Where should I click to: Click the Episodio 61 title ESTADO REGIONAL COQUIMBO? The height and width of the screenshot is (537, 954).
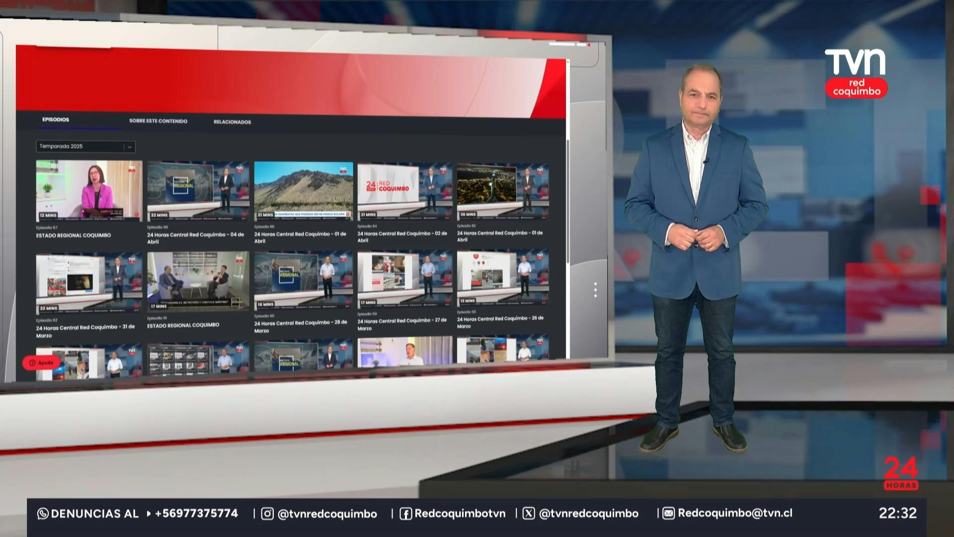[183, 325]
